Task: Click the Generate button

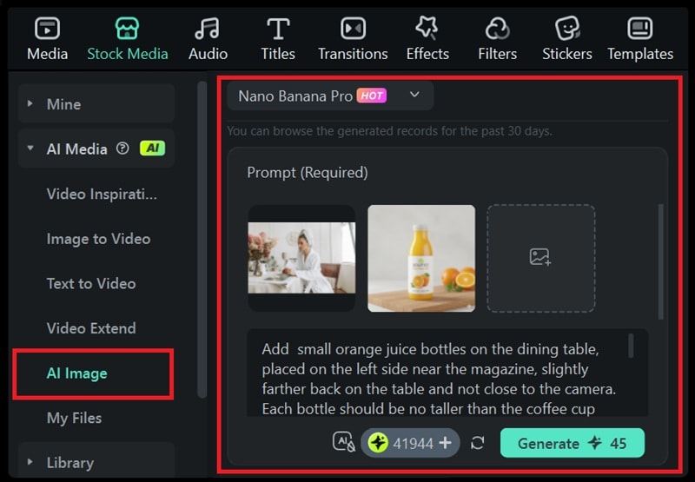Action: tap(573, 443)
